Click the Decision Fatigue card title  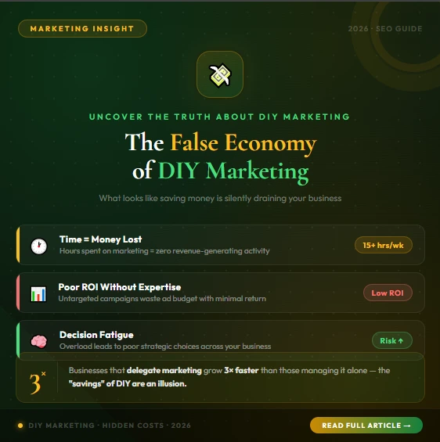tap(96, 335)
